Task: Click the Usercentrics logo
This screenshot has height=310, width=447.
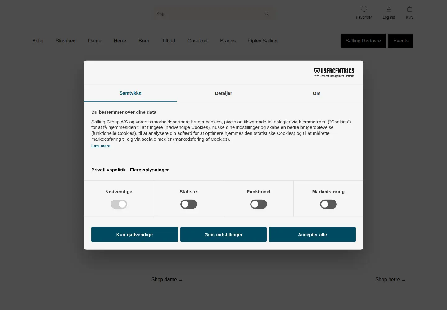Action: point(334,73)
